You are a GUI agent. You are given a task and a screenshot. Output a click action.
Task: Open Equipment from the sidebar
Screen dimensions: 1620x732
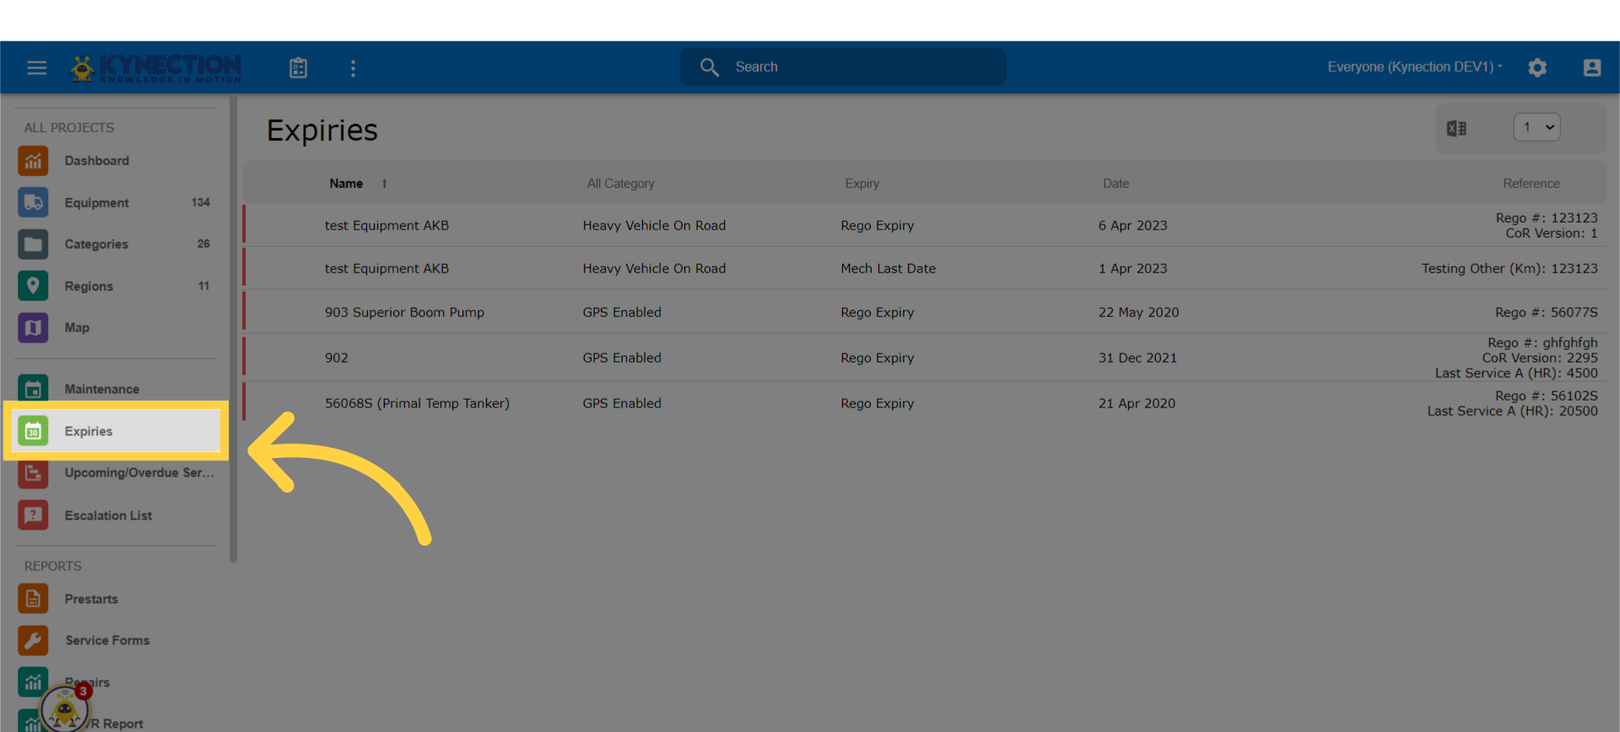tap(96, 202)
